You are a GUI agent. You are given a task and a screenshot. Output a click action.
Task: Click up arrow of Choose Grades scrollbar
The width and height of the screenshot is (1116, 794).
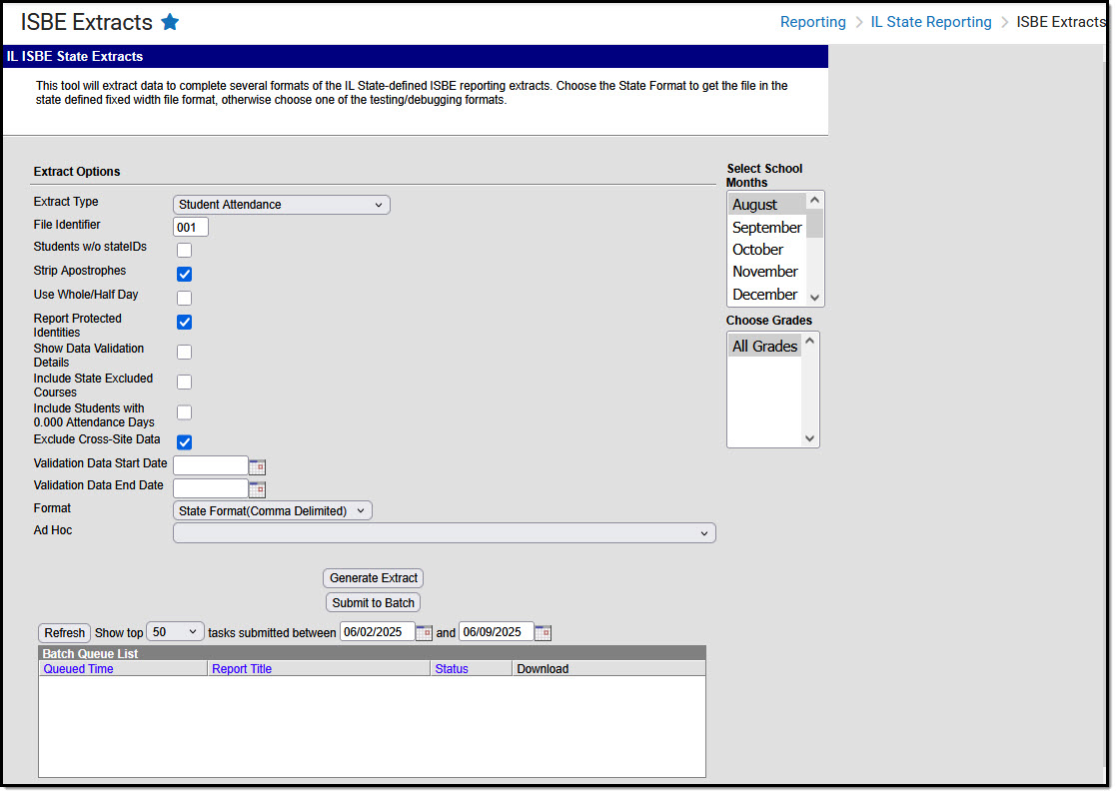point(809,341)
